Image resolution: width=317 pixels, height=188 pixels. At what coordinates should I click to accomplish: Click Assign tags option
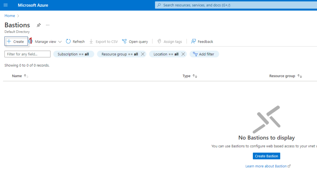170,41
